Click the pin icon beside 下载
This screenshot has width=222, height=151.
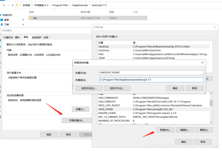click(x=23, y=25)
